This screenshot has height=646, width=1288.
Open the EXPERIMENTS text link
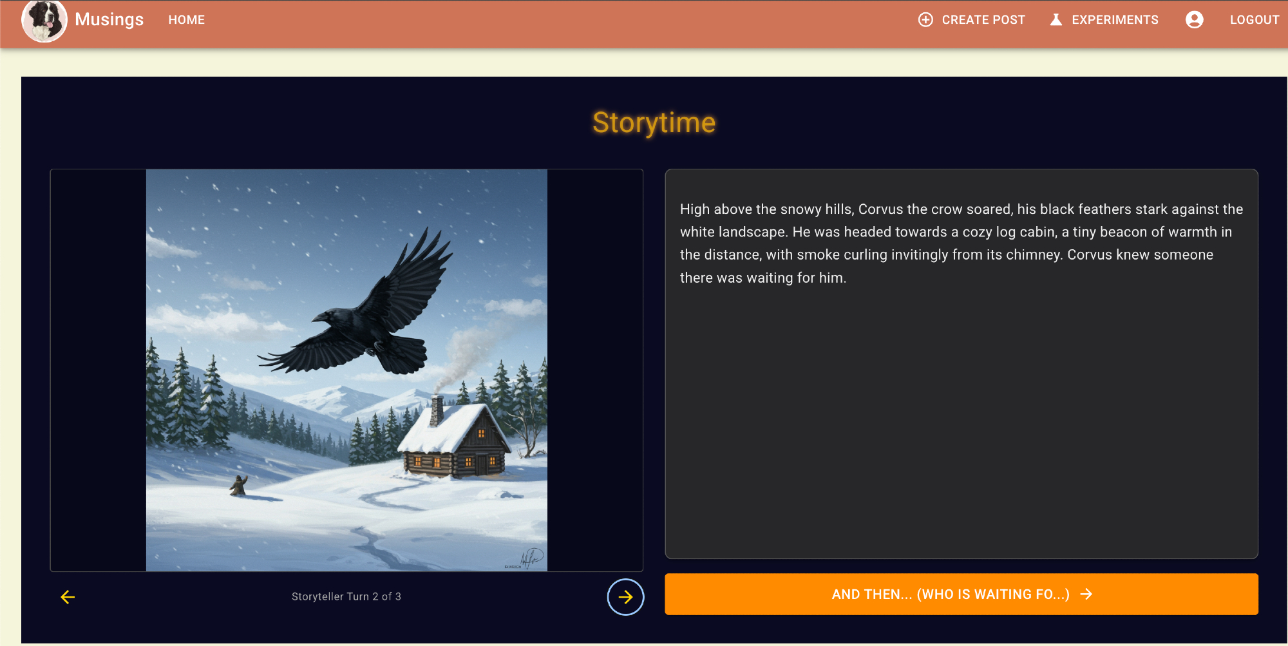pyautogui.click(x=1114, y=20)
